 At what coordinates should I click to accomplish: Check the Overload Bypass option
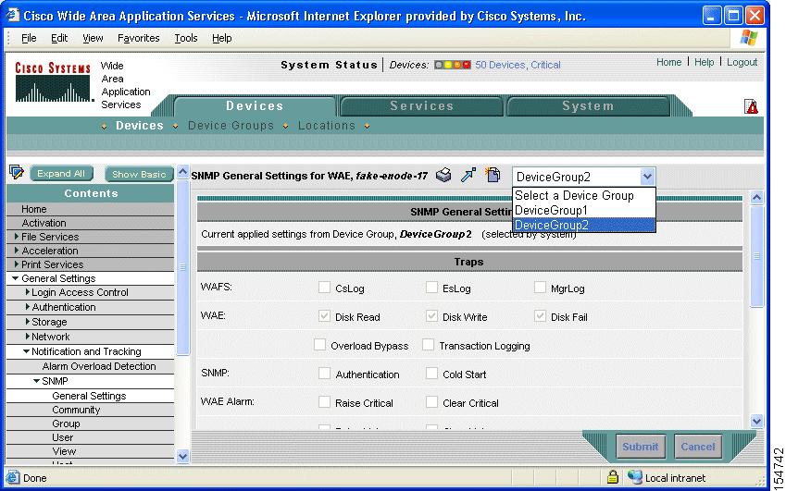320,345
